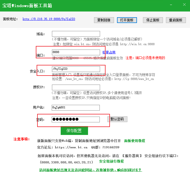
Task: Focus the 域名 input field
Action: click(76, 34)
